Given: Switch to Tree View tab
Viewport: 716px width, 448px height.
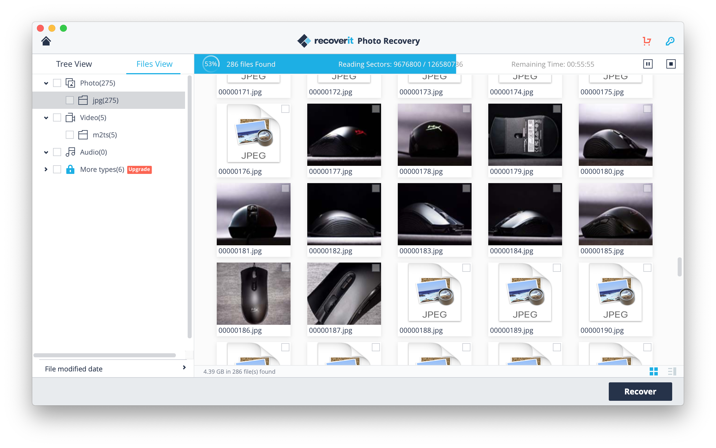Looking at the screenshot, I should coord(74,64).
